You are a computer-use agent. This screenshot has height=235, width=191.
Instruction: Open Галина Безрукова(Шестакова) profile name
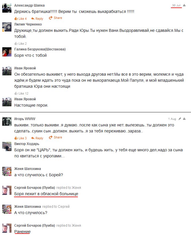point(40,49)
